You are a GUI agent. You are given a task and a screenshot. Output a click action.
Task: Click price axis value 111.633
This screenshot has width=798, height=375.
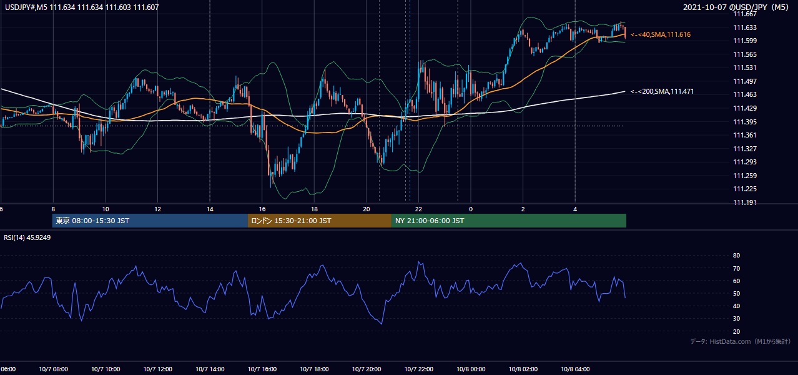[x=745, y=27]
